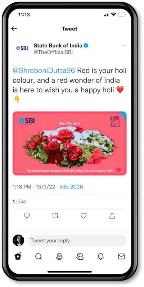Open Search with the magnifier icon
Screen dimensions: 144x287
click(x=39, y=256)
